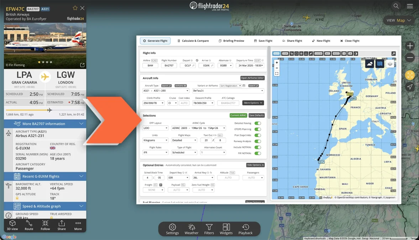Click the Save Defaults button
Screen dimensions: 419x240
(256, 116)
